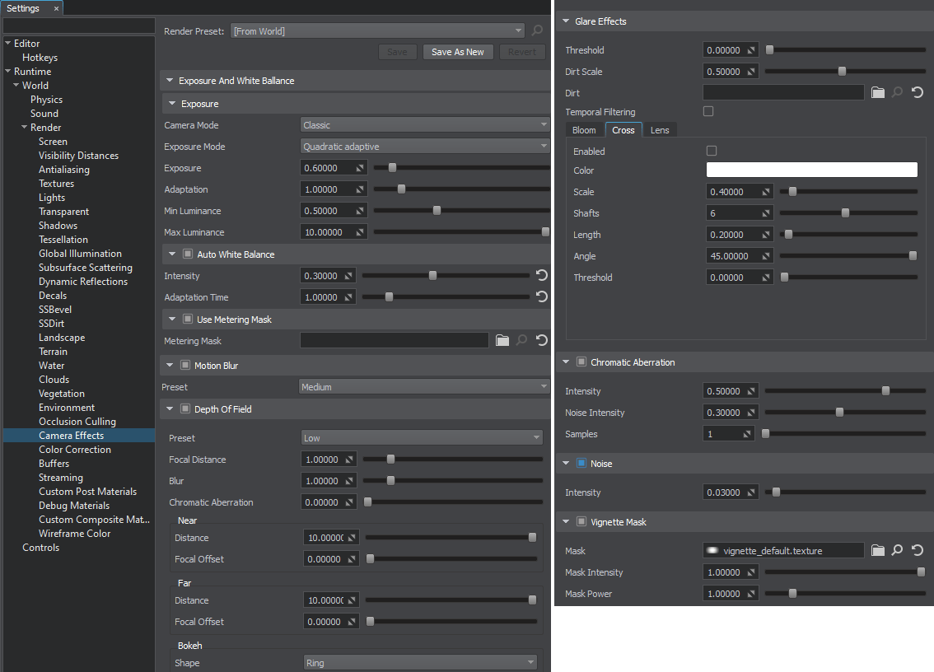Open the Motion Blur Preset dropdown
The width and height of the screenshot is (934, 672).
coord(423,387)
